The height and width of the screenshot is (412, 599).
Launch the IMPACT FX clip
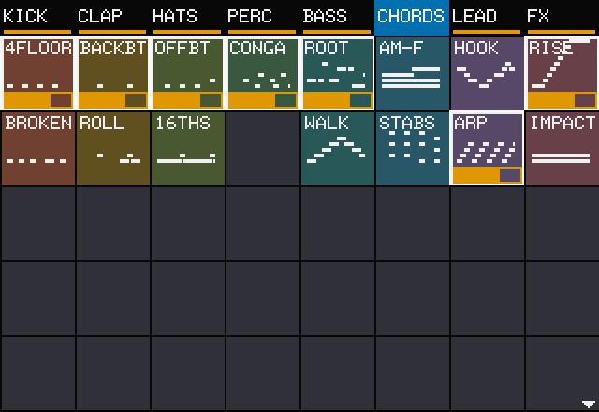[562, 148]
